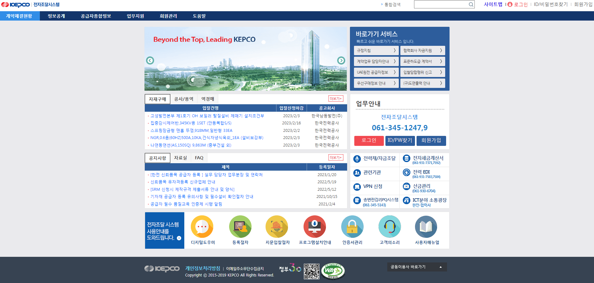Click the 송변전감리PQ시스템 icon

coord(357,200)
